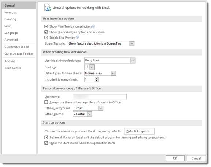This screenshot has height=167, width=211.
Task: Select Customize Ribbon in sidebar
Action: point(17,47)
